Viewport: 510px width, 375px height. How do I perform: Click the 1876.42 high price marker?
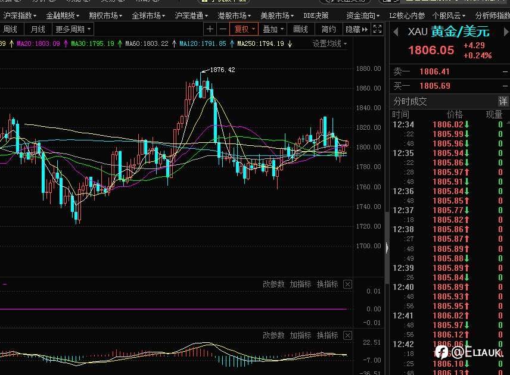coord(222,70)
